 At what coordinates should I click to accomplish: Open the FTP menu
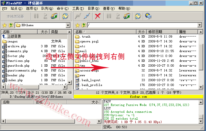coord(5,9)
